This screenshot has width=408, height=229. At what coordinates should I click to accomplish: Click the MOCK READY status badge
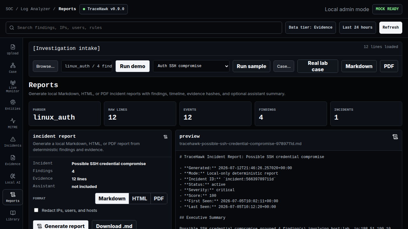click(387, 9)
